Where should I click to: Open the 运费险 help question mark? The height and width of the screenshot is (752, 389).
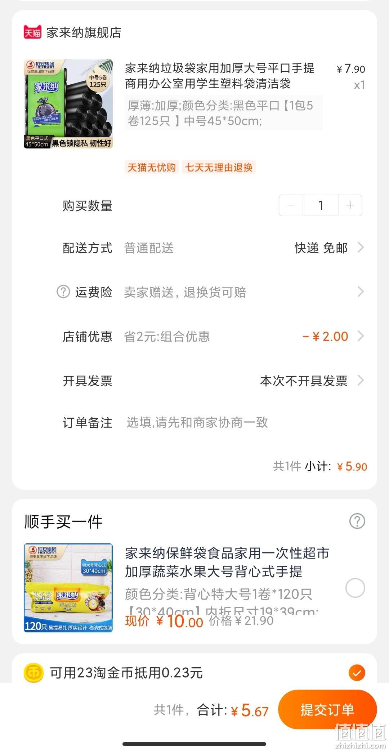(x=63, y=292)
